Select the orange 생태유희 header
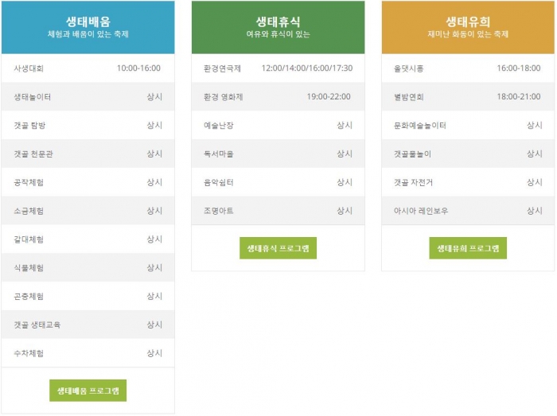This screenshot has width=557, height=416. click(x=468, y=27)
